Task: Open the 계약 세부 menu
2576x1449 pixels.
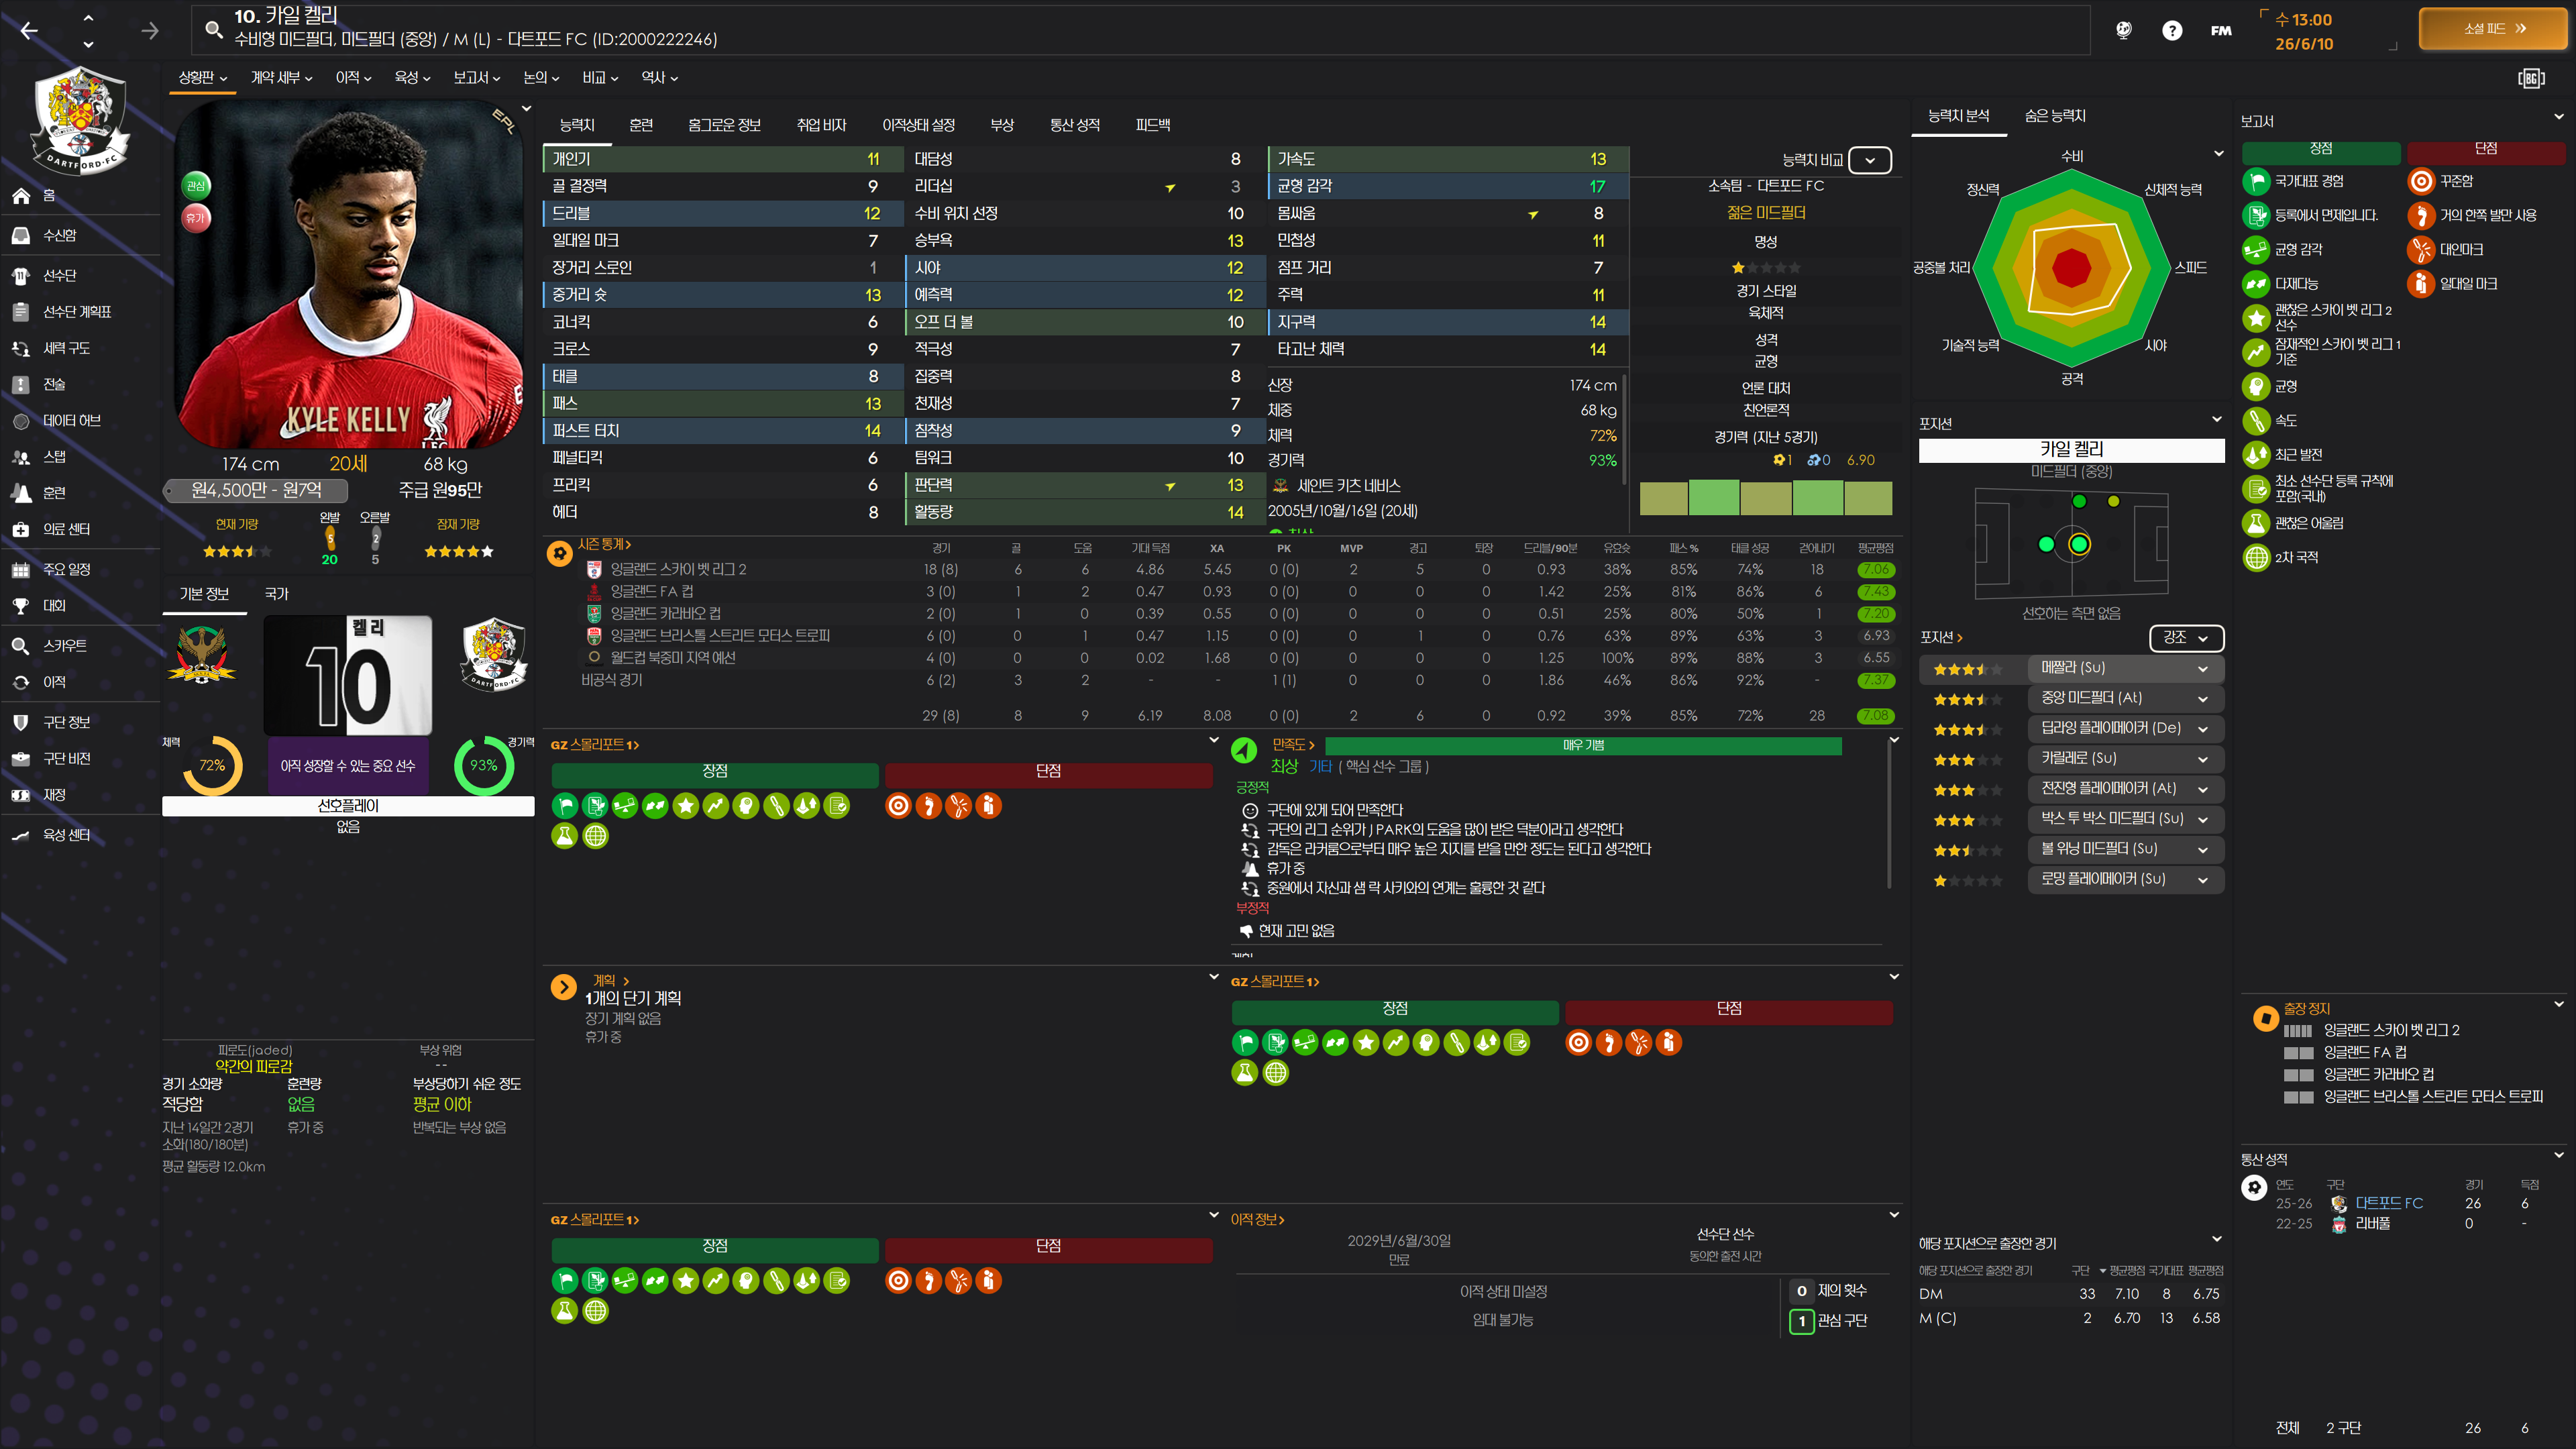Action: coord(281,78)
